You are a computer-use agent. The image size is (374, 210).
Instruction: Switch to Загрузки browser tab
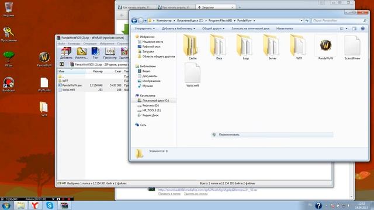(x=216, y=8)
